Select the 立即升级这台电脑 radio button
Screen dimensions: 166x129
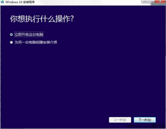(x=11, y=35)
